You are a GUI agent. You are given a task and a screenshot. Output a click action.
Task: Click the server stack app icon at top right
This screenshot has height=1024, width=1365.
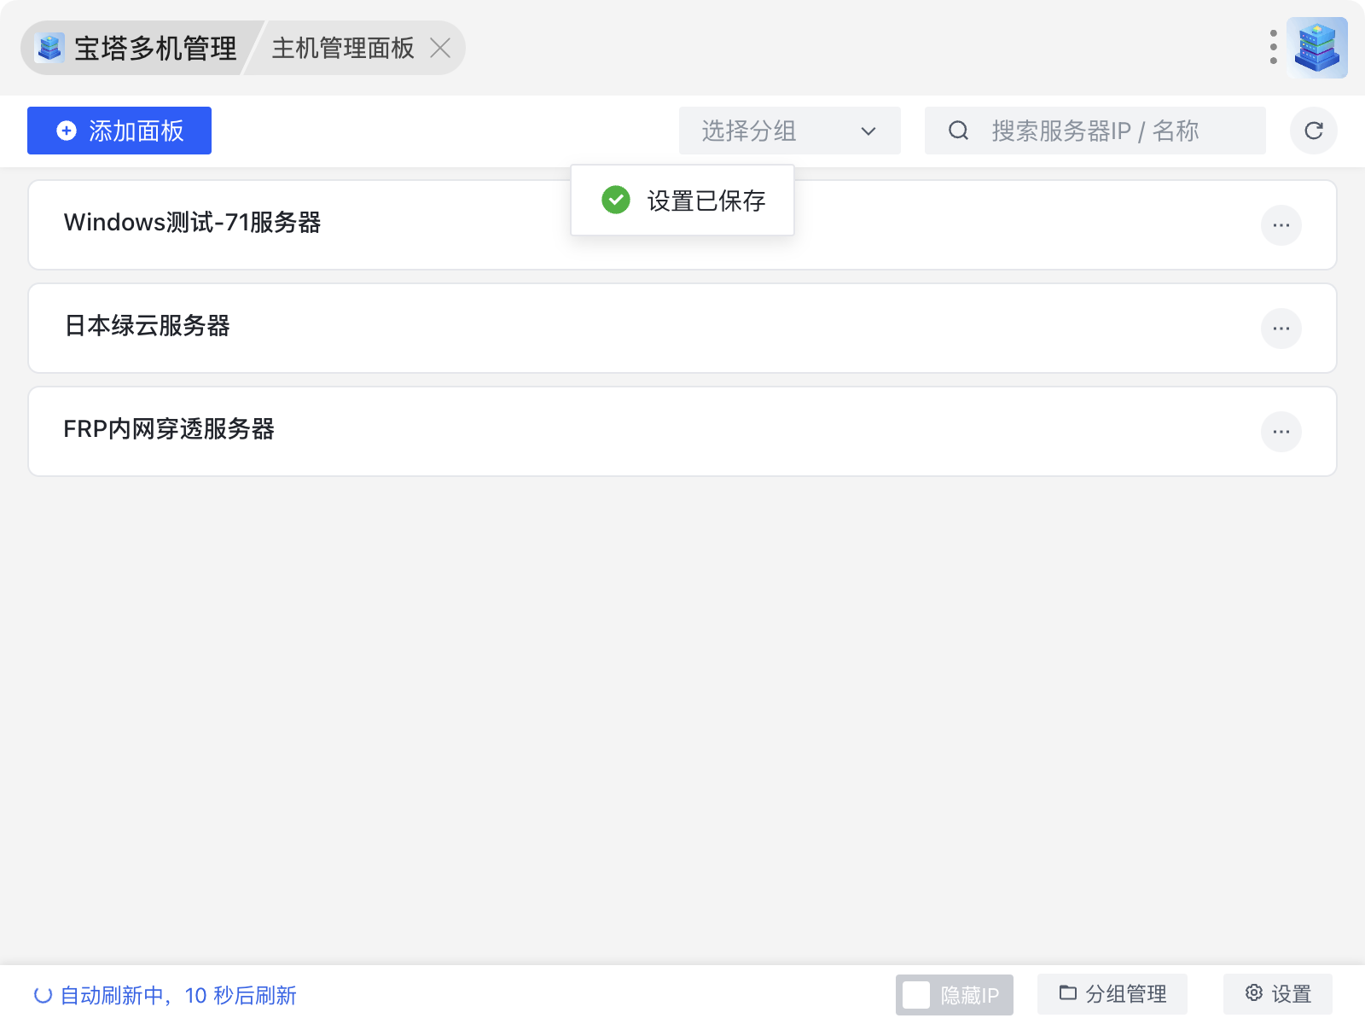coord(1317,48)
